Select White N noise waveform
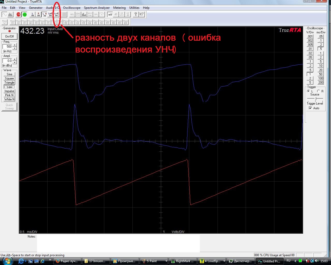The height and width of the screenshot is (265, 331). 9,99
